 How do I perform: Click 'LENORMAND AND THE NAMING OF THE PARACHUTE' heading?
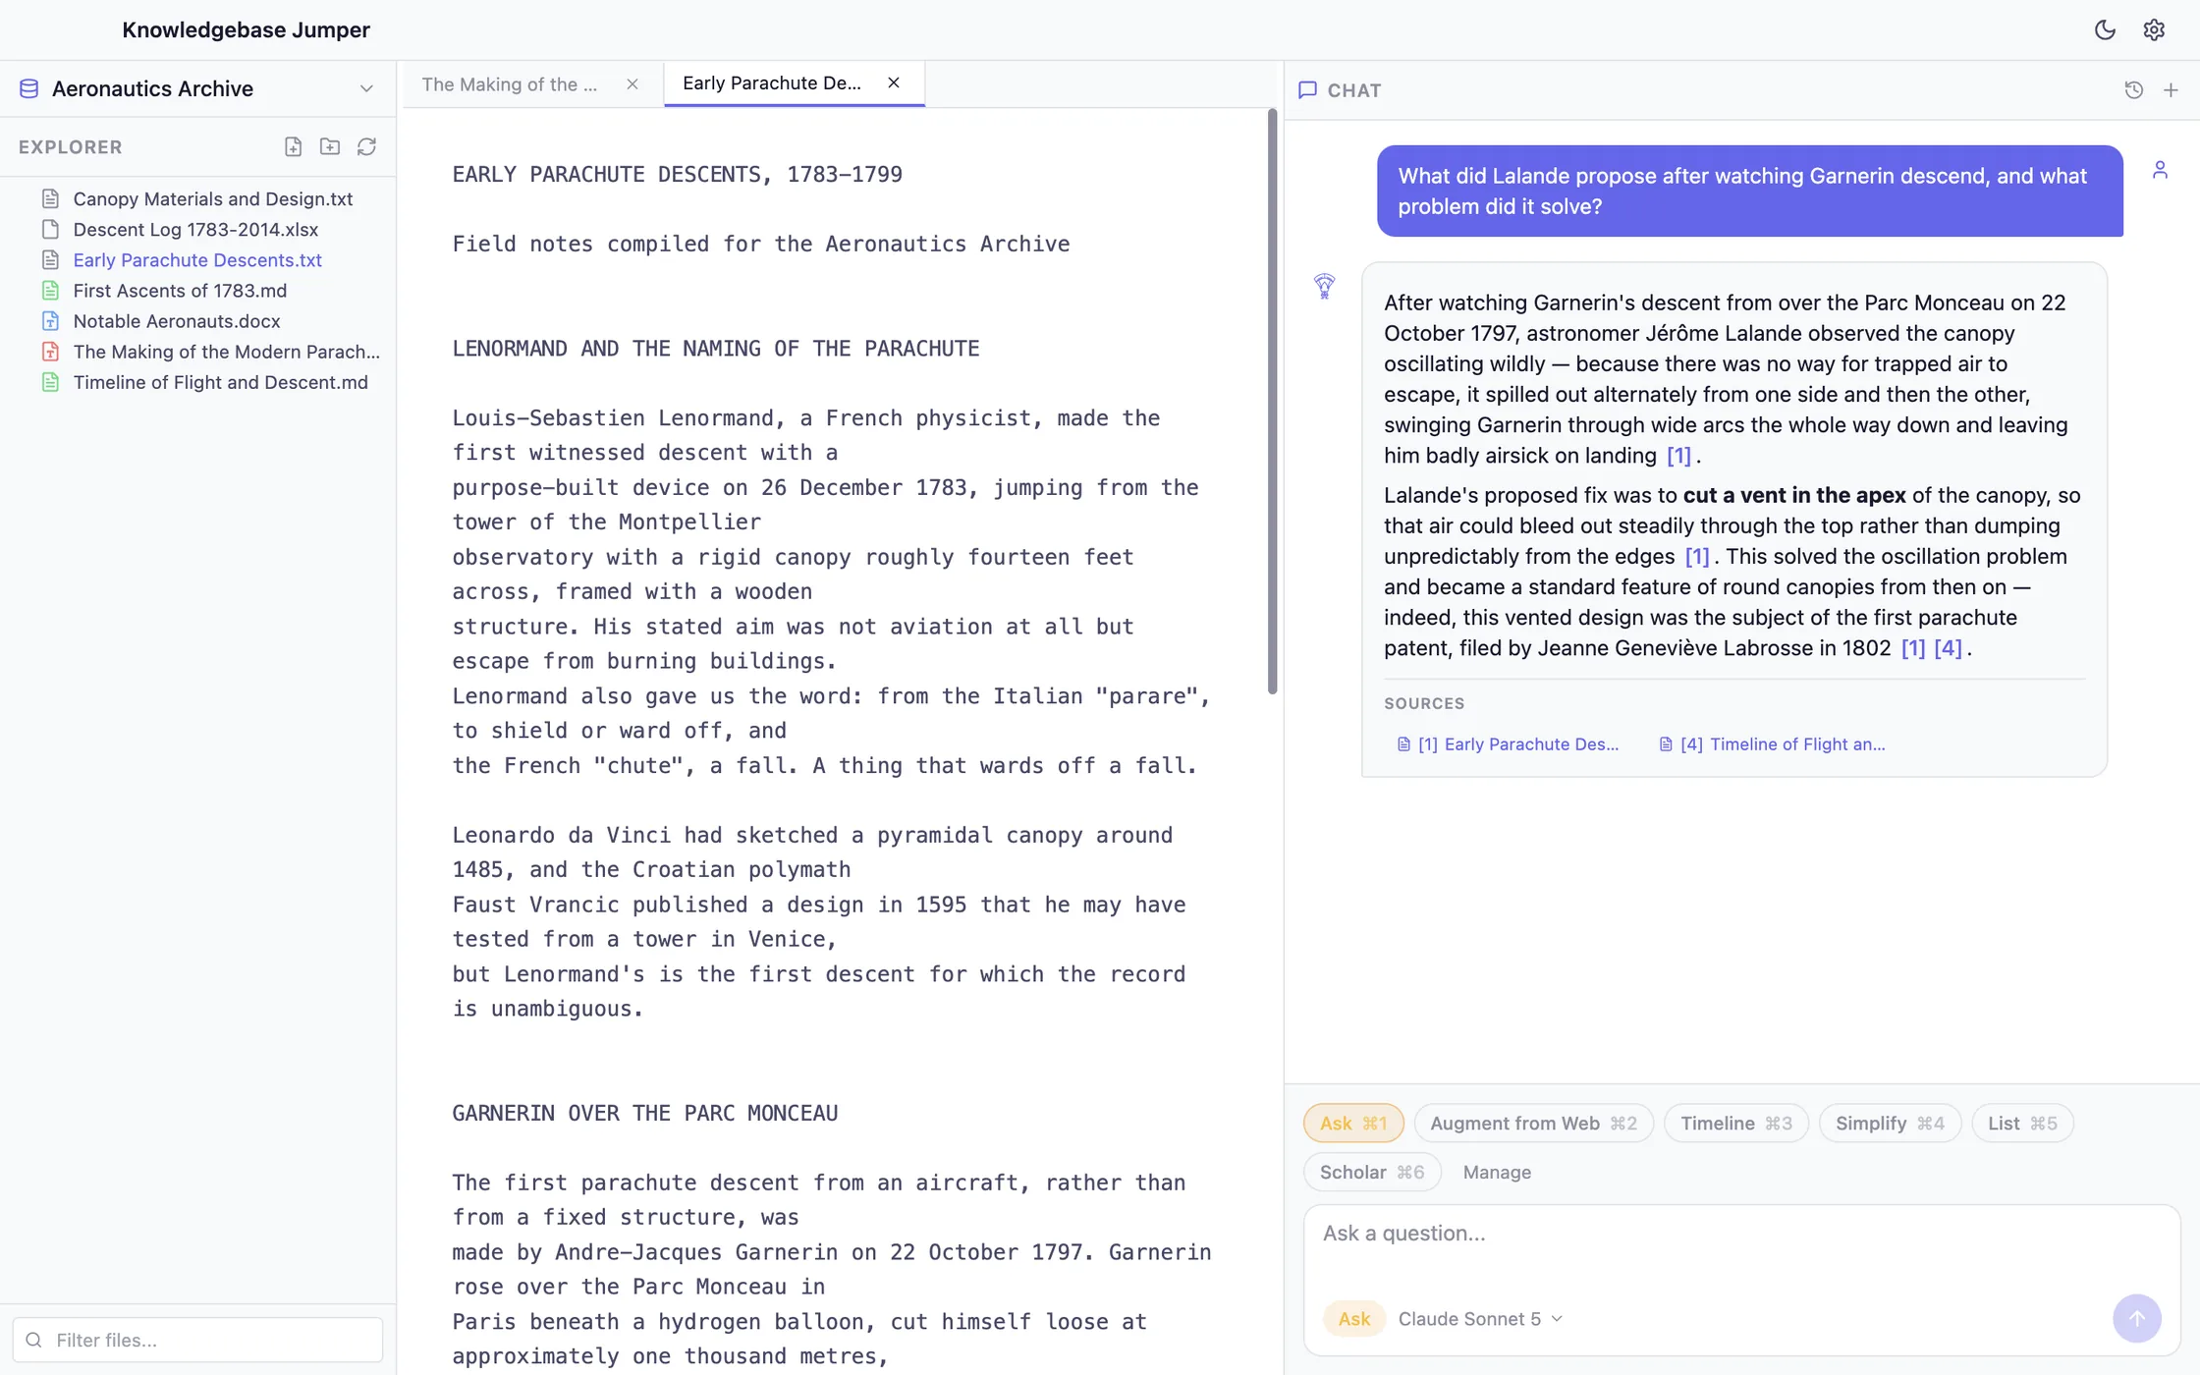[715, 348]
